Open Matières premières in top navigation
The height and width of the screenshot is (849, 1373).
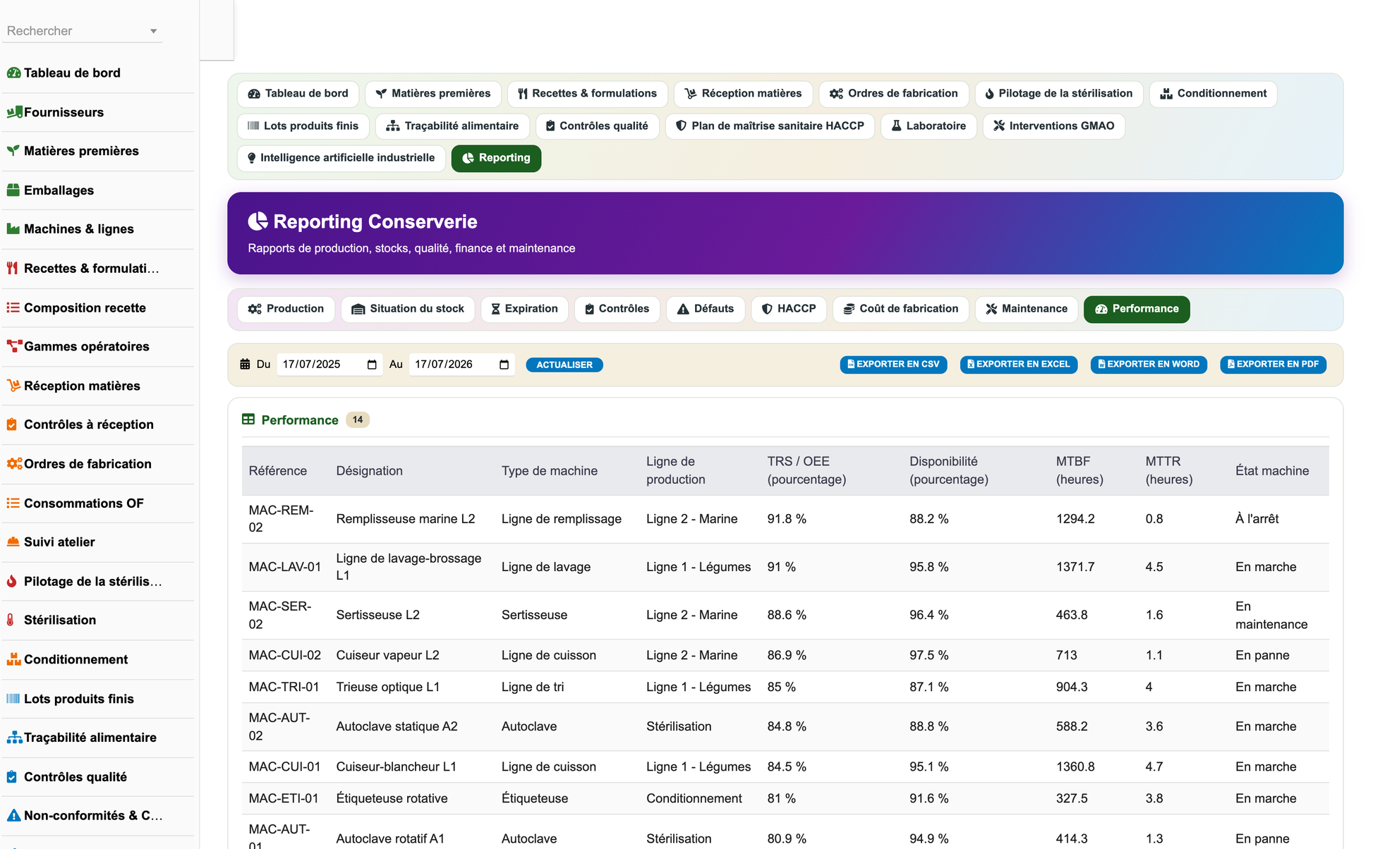coord(433,94)
